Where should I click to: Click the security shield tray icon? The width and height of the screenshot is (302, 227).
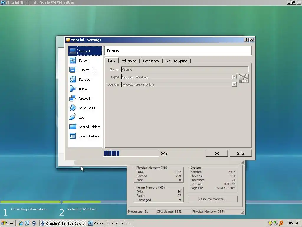tap(270, 223)
